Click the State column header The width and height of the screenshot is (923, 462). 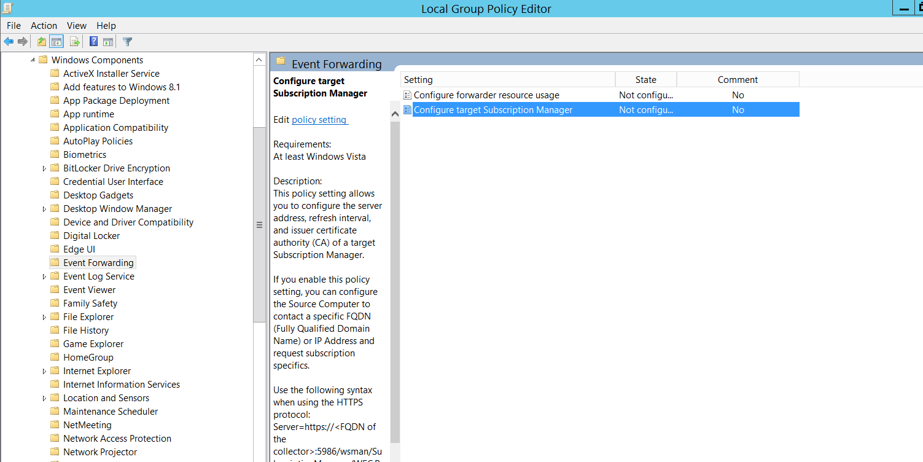[645, 79]
